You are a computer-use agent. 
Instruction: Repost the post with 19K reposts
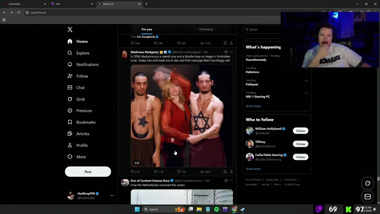(x=158, y=43)
